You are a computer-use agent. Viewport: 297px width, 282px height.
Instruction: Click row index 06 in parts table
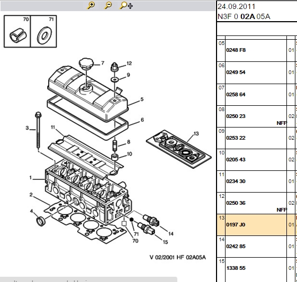221,66
